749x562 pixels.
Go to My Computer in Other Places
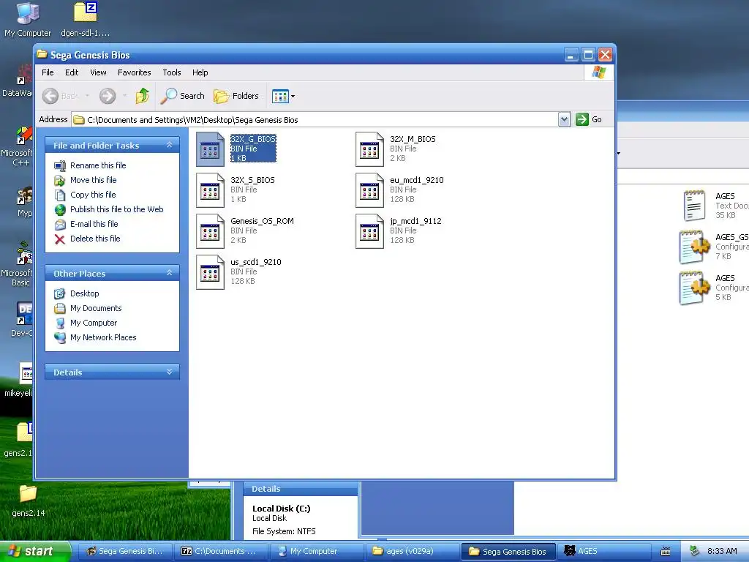(86, 323)
